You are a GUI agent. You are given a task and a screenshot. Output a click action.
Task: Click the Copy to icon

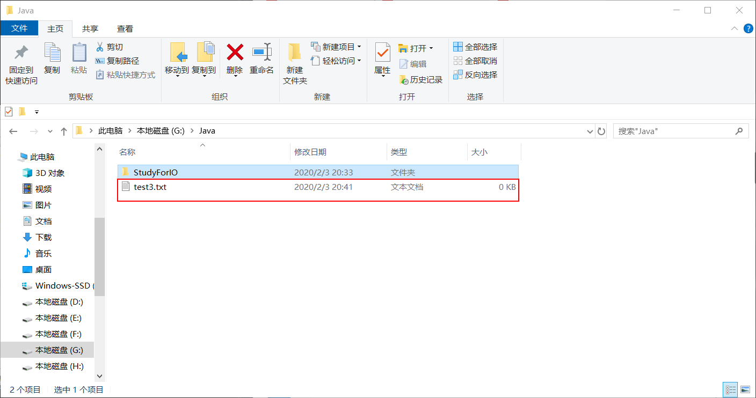point(205,53)
